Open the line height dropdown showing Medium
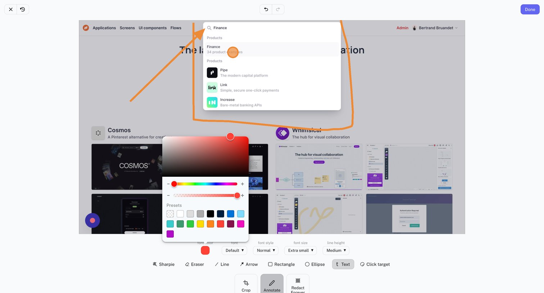Screen dimensions: 544x293 click(336, 251)
